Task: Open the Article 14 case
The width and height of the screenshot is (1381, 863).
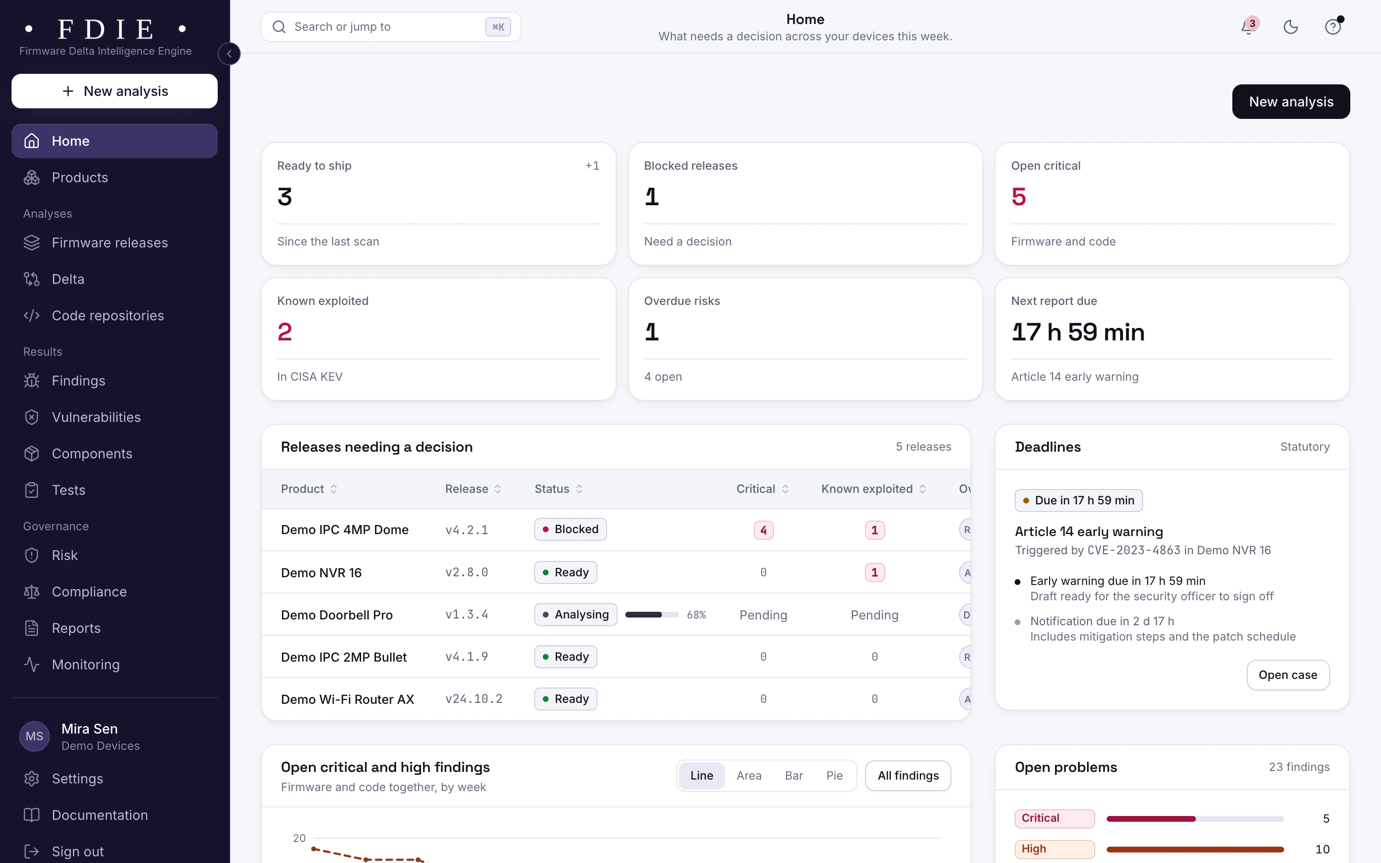Action: [1288, 675]
